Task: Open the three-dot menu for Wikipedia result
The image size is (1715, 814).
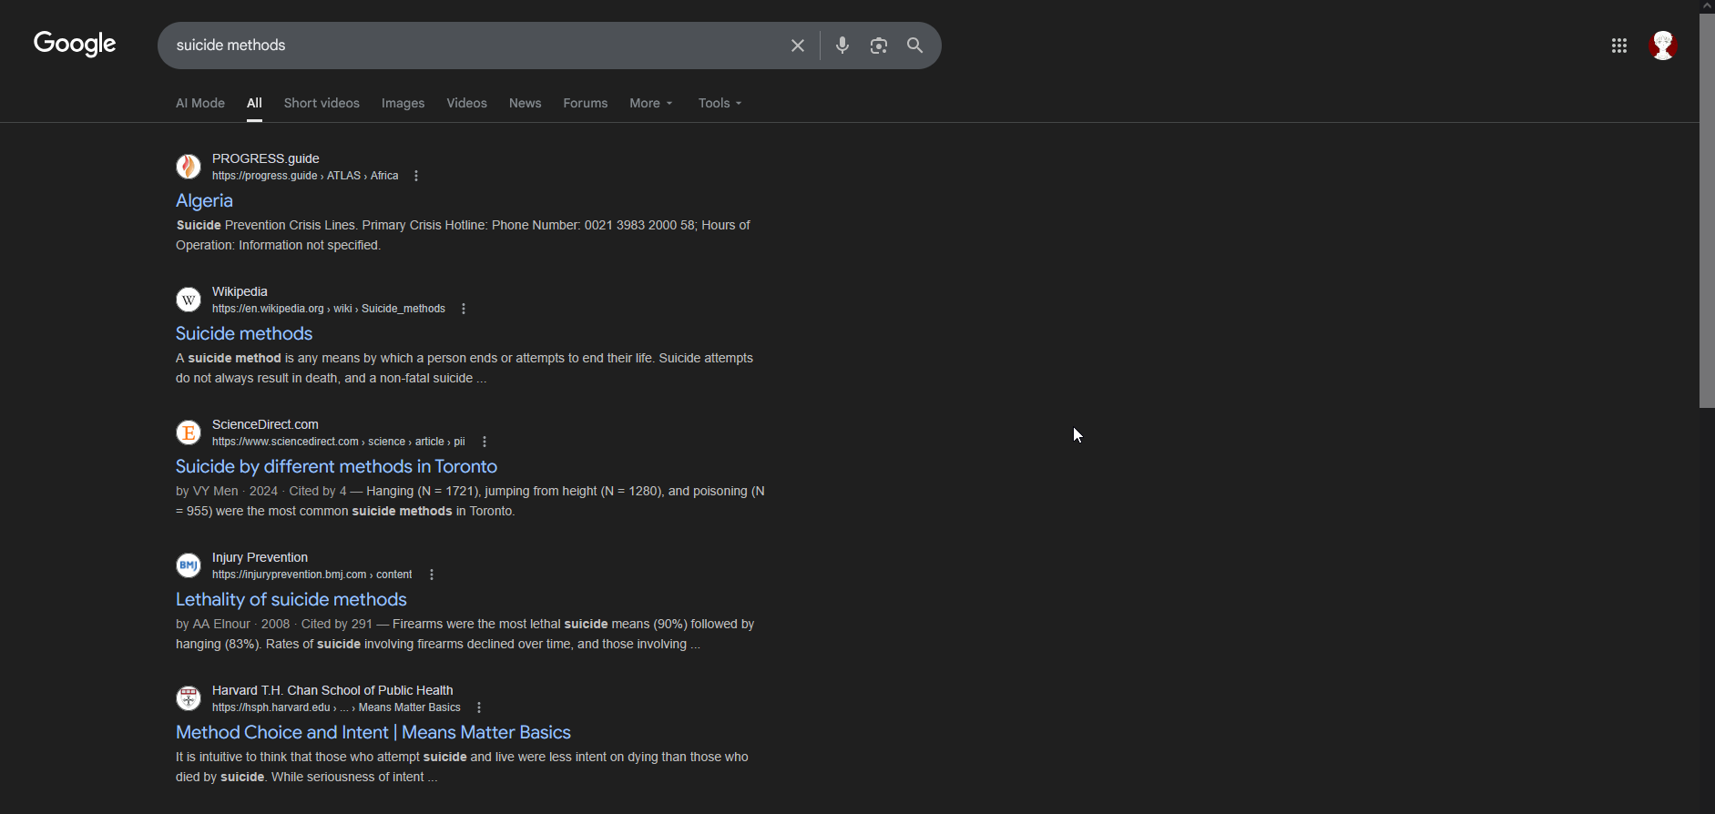Action: [x=464, y=309]
